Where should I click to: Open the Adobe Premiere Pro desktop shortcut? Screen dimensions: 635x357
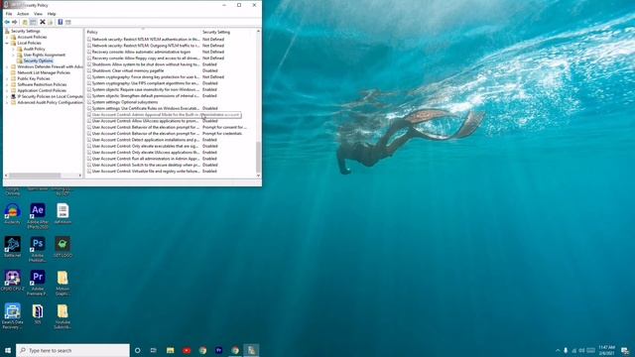(x=38, y=283)
